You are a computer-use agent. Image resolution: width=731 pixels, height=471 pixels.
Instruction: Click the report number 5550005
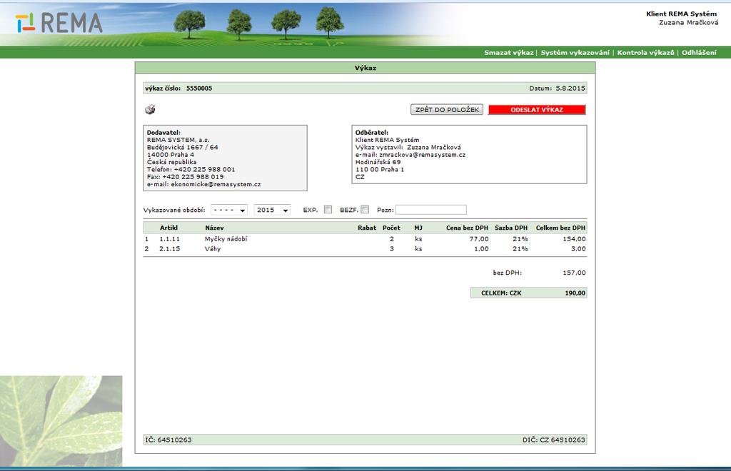pyautogui.click(x=199, y=88)
